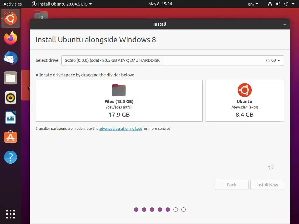Click the Install Now button
Viewport: 299px width, 224px height.
click(x=267, y=185)
